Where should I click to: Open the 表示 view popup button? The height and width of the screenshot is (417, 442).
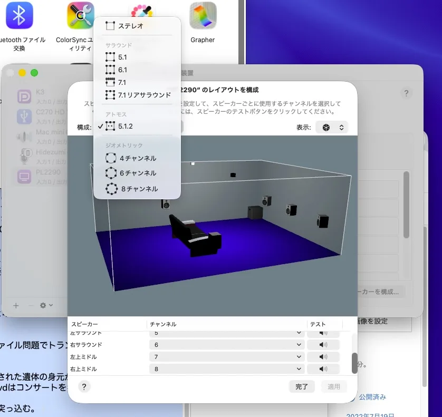point(332,127)
